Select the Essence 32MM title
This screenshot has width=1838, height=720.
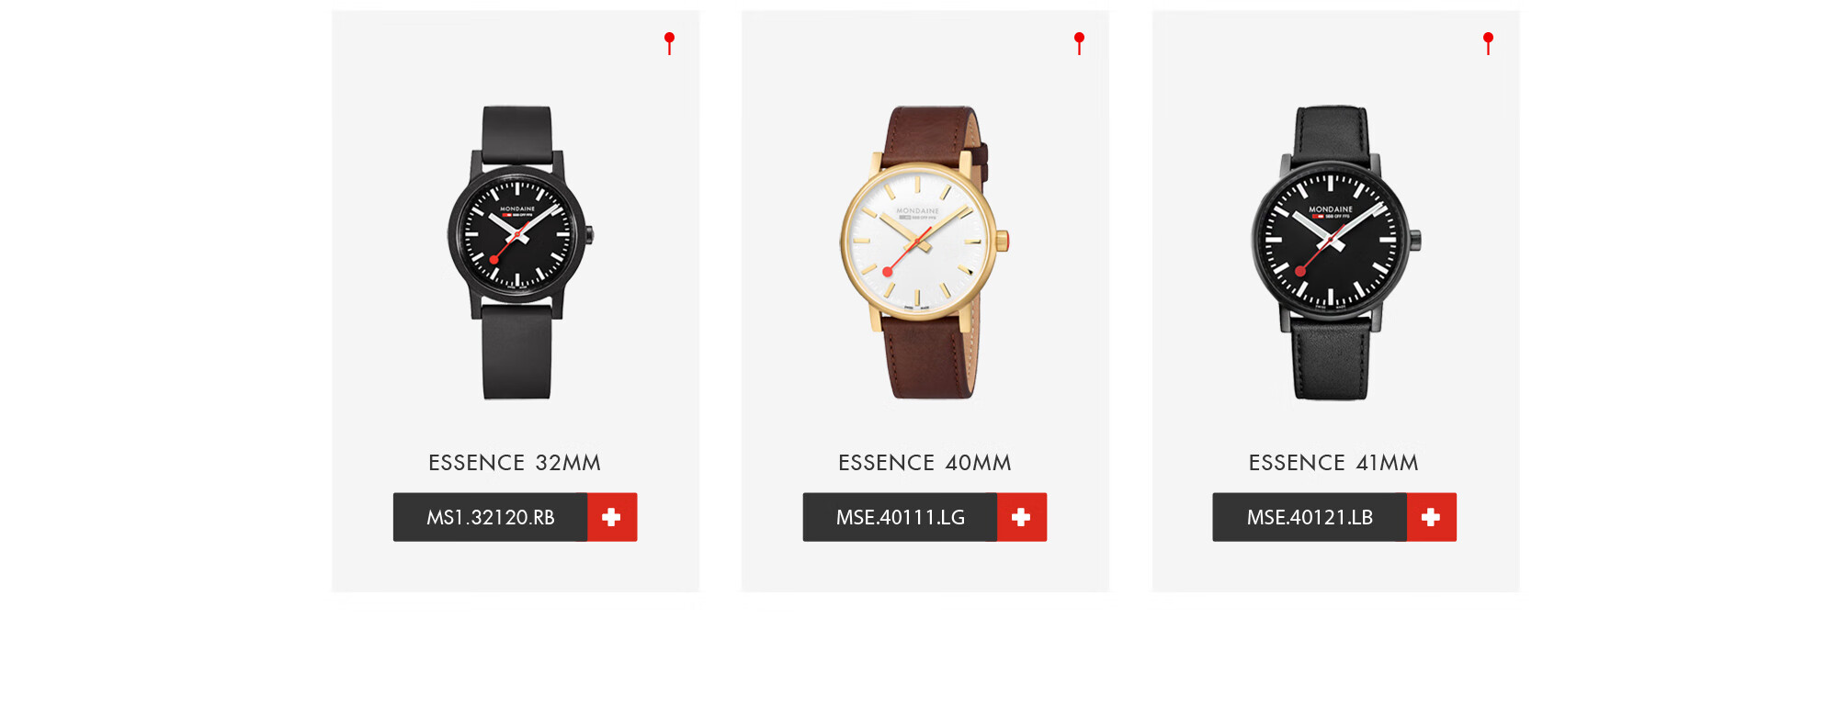point(515,463)
